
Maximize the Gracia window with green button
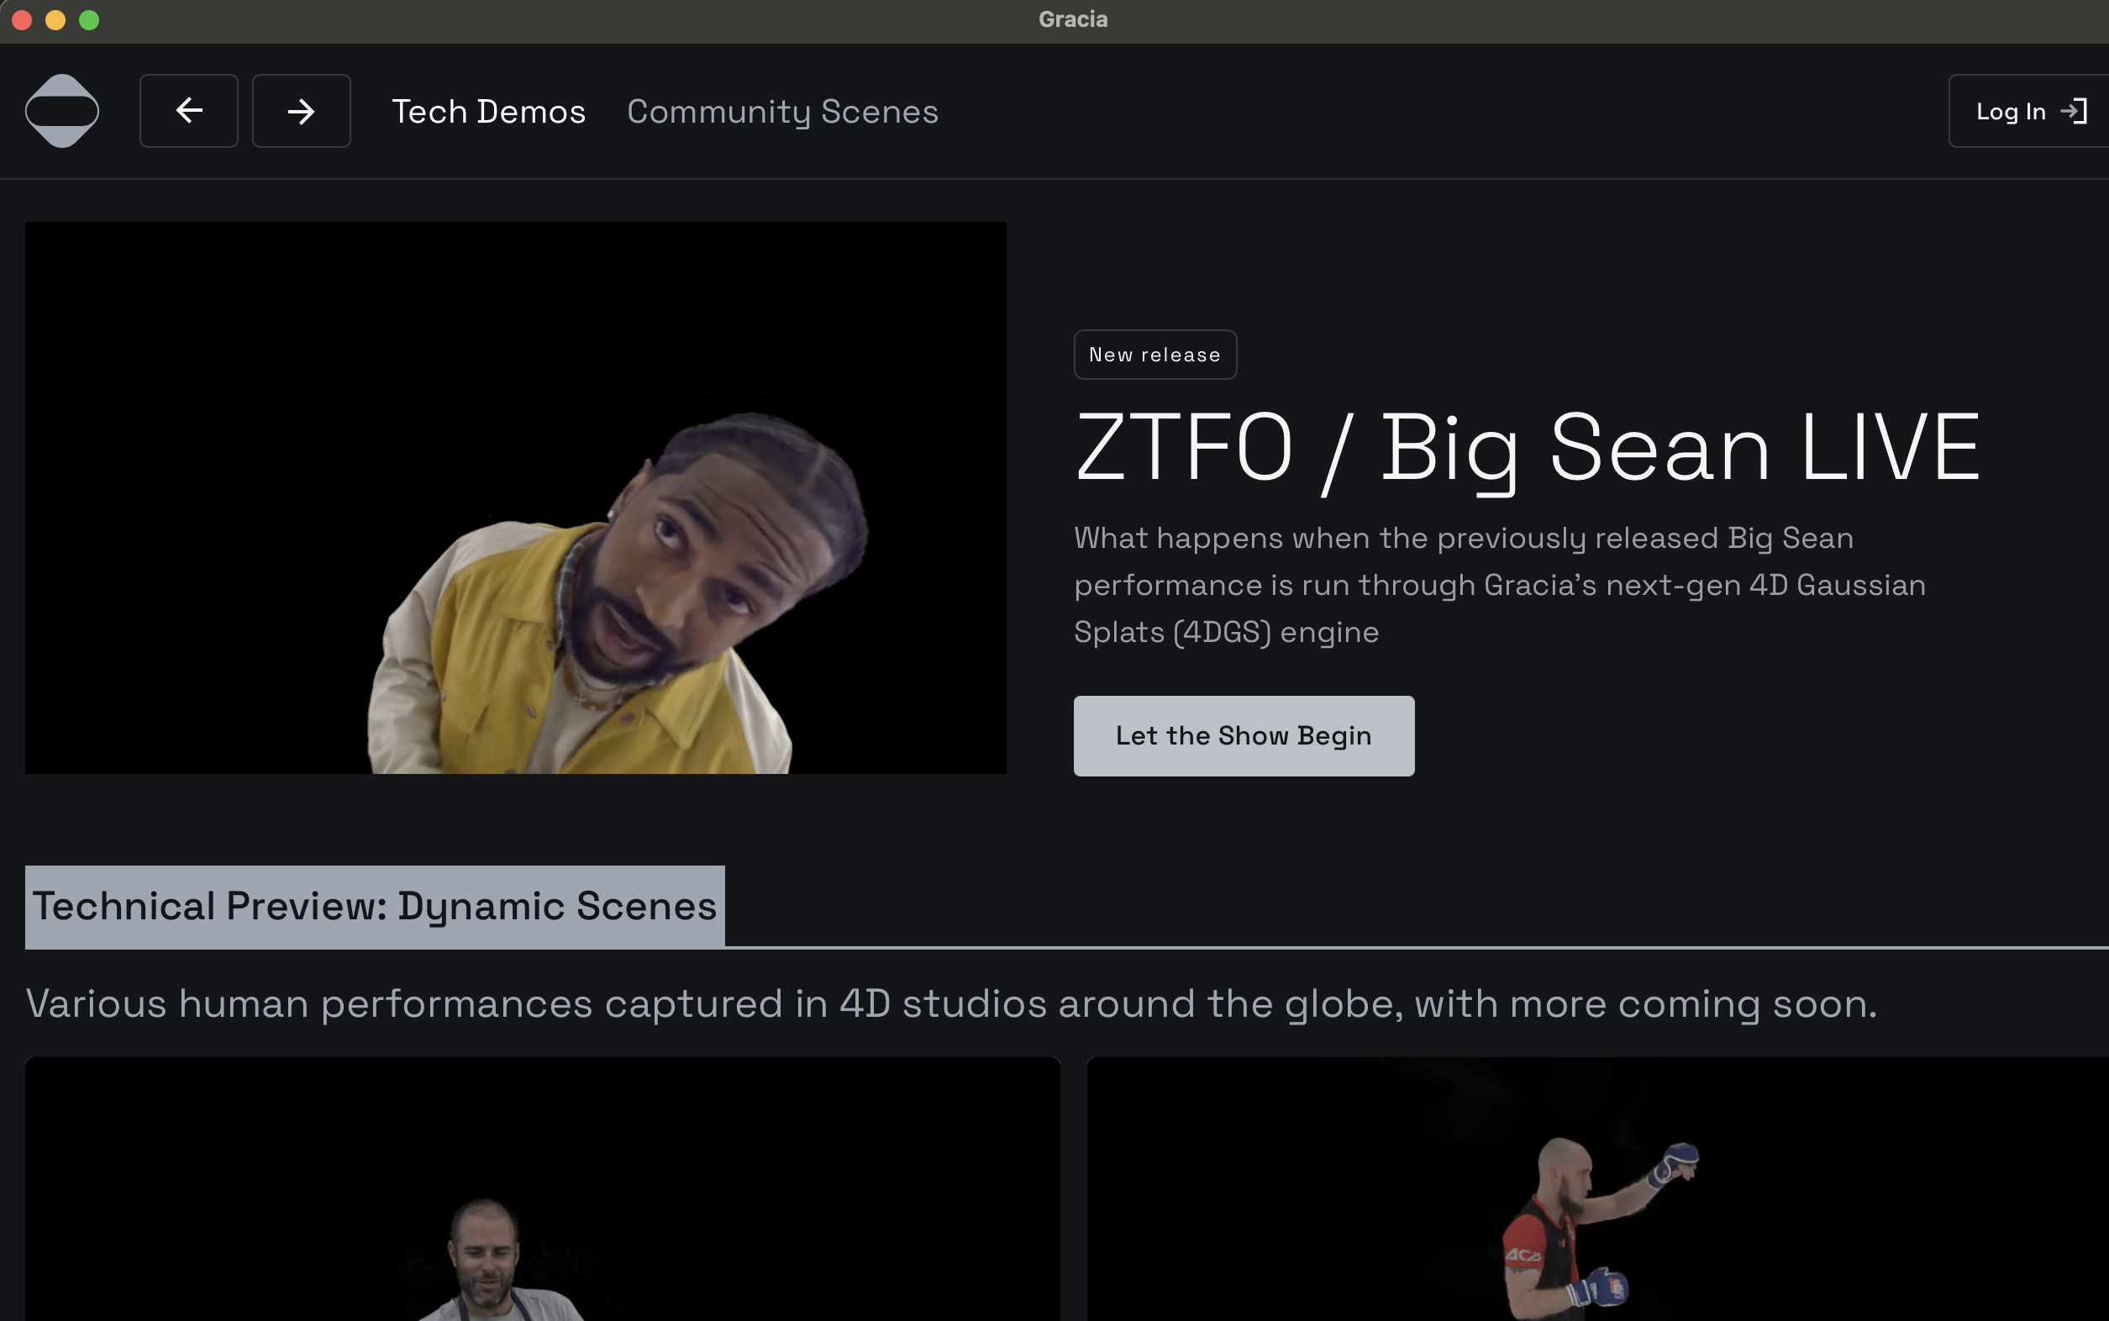[x=89, y=20]
